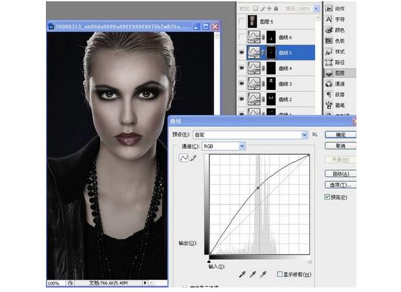Open the 通道 (Channels) panel in the dock
Screen dimensions: 401x292
tap(336, 84)
